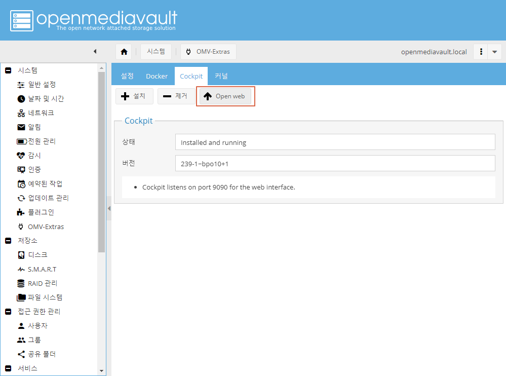Click the 네트워크 network icon
Screen dimensions: 506x376
point(21,114)
